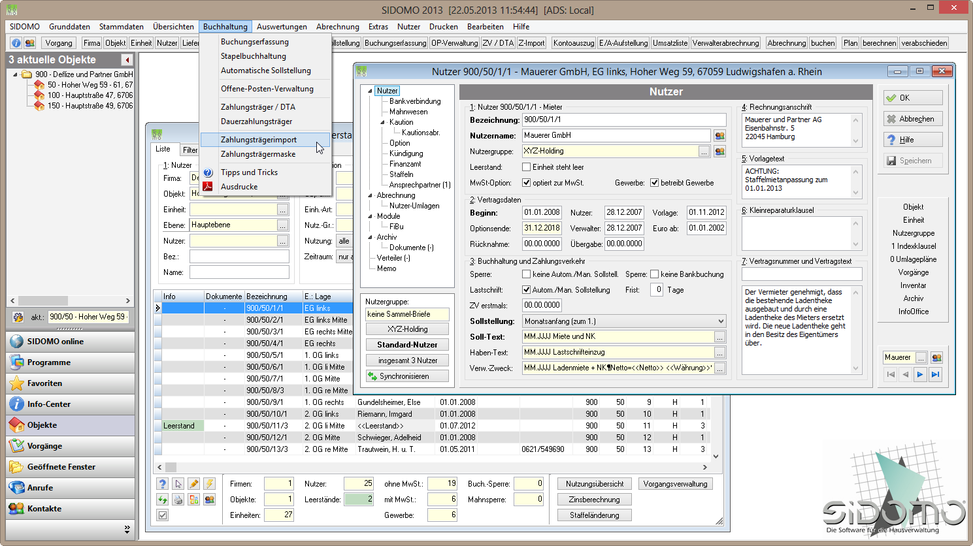
Task: Collapse the Module tree node
Action: pyautogui.click(x=370, y=216)
